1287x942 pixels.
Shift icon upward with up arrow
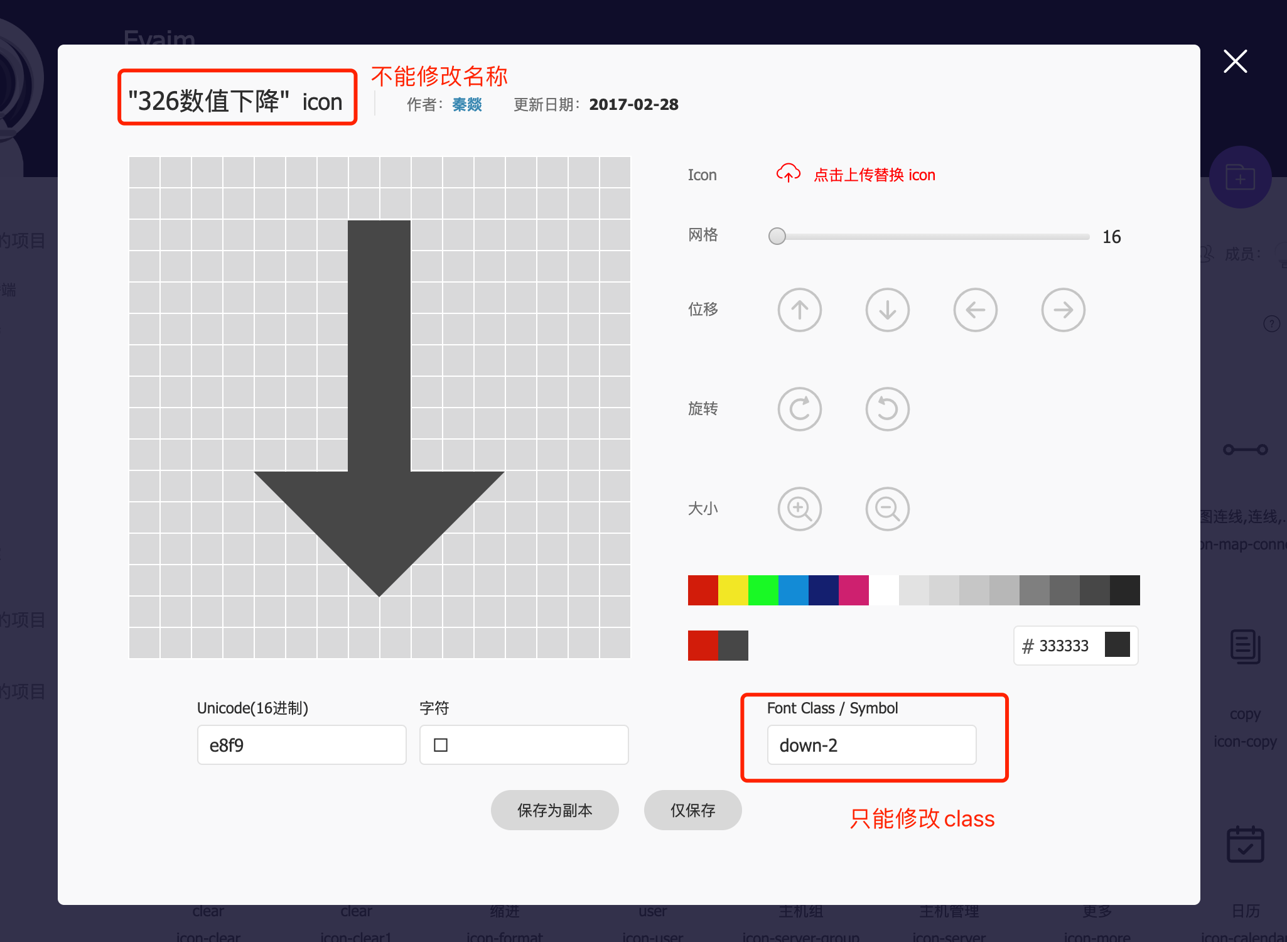click(x=800, y=310)
